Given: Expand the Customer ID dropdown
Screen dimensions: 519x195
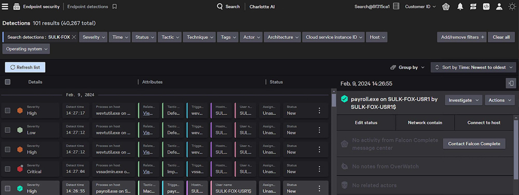Looking at the screenshot, I should (420, 7).
